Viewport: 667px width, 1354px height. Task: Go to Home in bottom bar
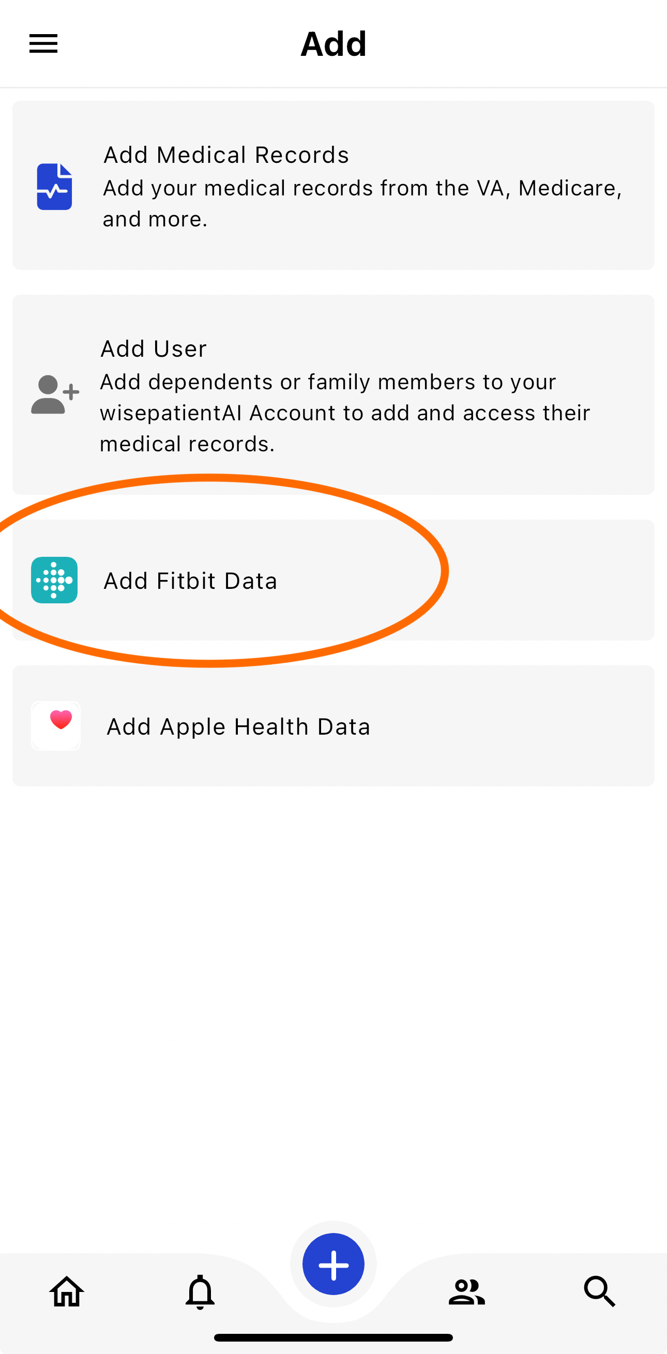point(67,1291)
